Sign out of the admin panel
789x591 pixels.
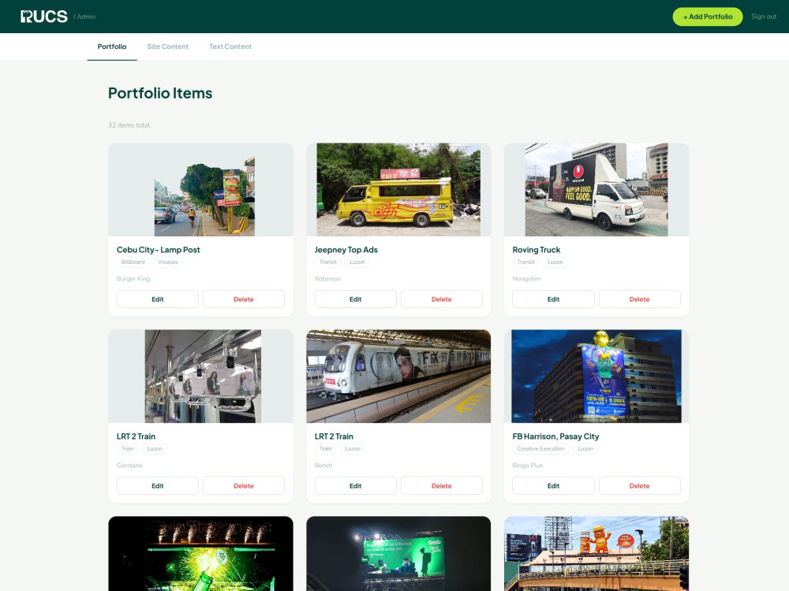[763, 17]
